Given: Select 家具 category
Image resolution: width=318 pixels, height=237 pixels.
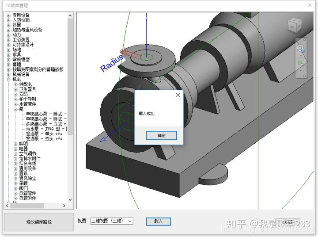Looking at the screenshot, I should tap(17, 55).
